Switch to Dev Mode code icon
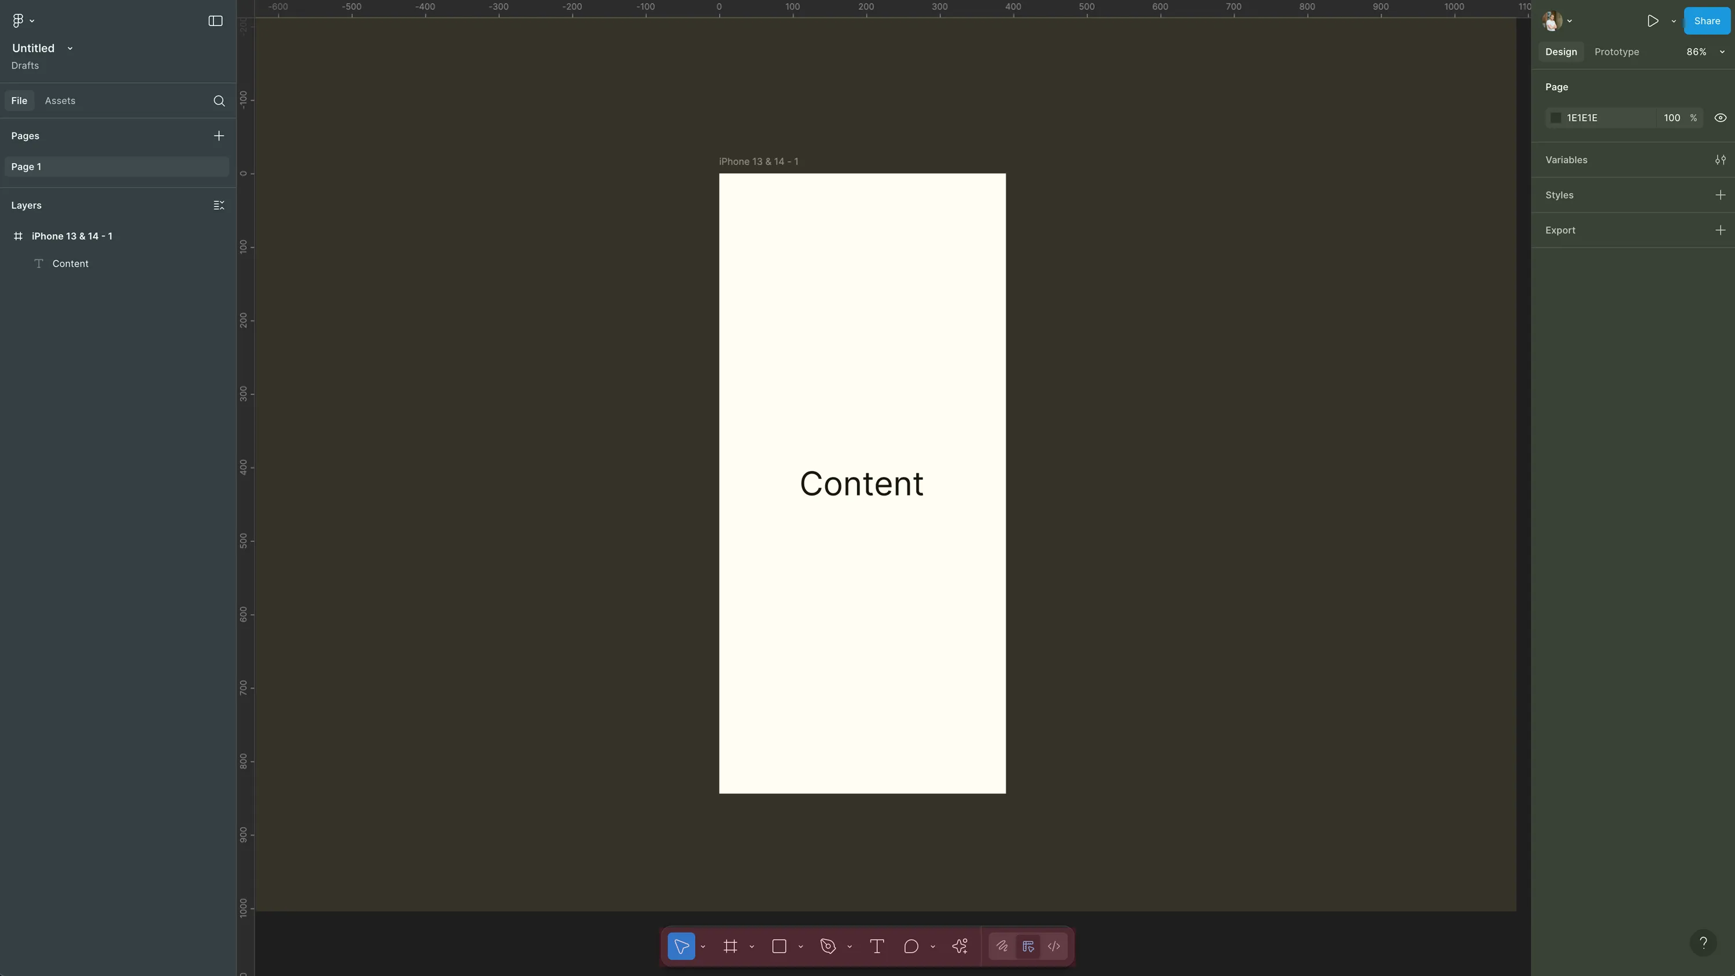 coord(1054,947)
